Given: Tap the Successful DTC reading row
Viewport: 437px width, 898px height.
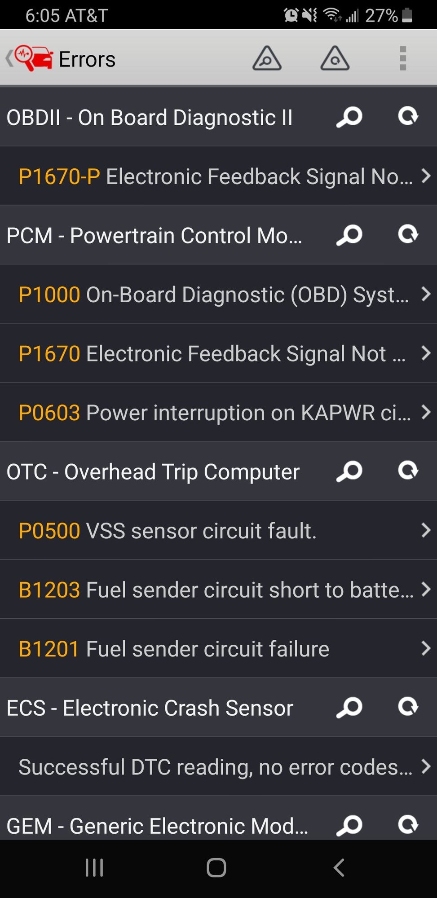Looking at the screenshot, I should 218,767.
